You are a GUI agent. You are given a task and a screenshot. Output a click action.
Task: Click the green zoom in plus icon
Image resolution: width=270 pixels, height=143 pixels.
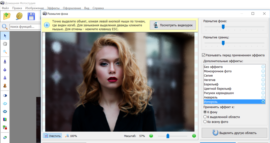[194, 136]
